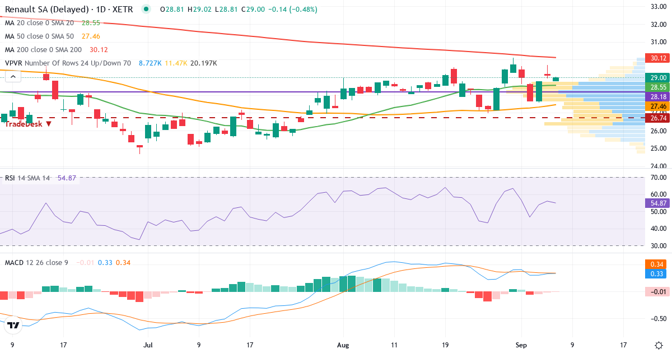Screen dimensions: 672x353
Task: Click the dark red 26.74 price label
Action: coord(657,118)
